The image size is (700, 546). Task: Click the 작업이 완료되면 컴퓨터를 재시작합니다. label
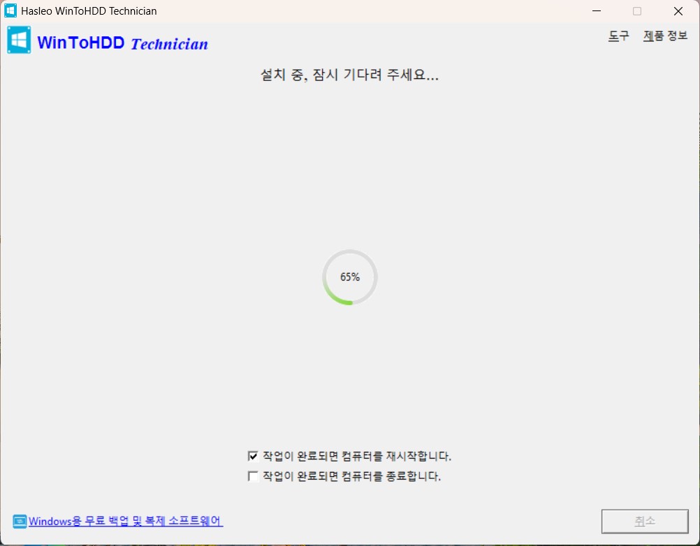(357, 456)
